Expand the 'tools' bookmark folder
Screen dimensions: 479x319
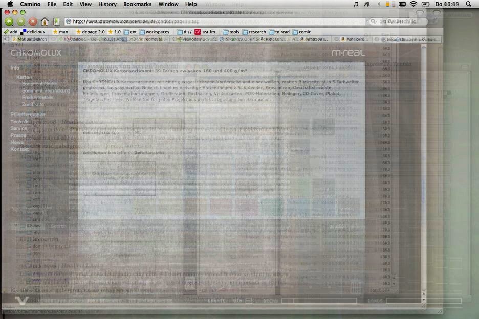tap(231, 32)
